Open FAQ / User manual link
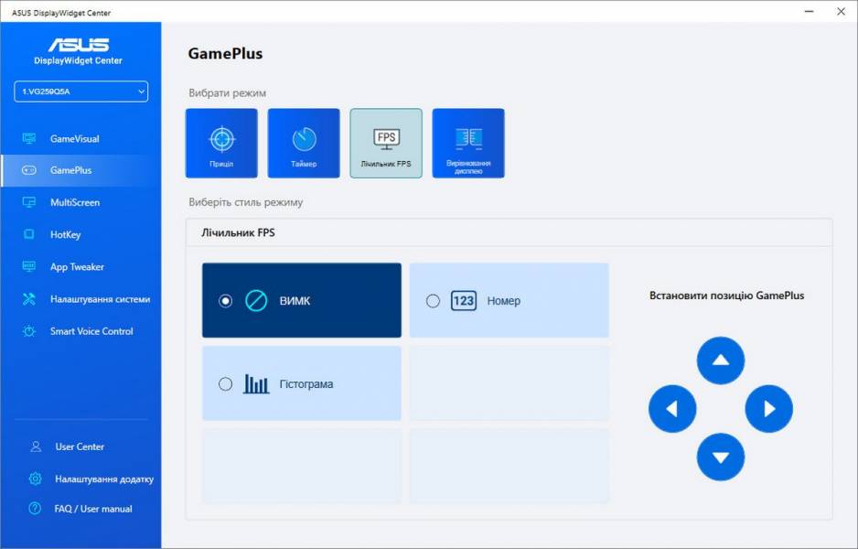Viewport: 858px width, 549px height. click(92, 509)
